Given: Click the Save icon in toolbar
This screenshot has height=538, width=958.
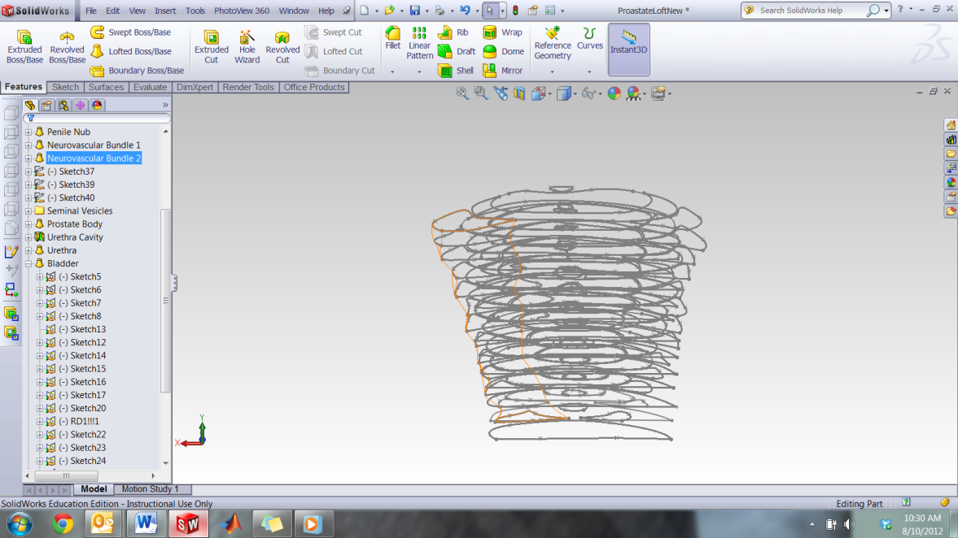Looking at the screenshot, I should pyautogui.click(x=415, y=11).
